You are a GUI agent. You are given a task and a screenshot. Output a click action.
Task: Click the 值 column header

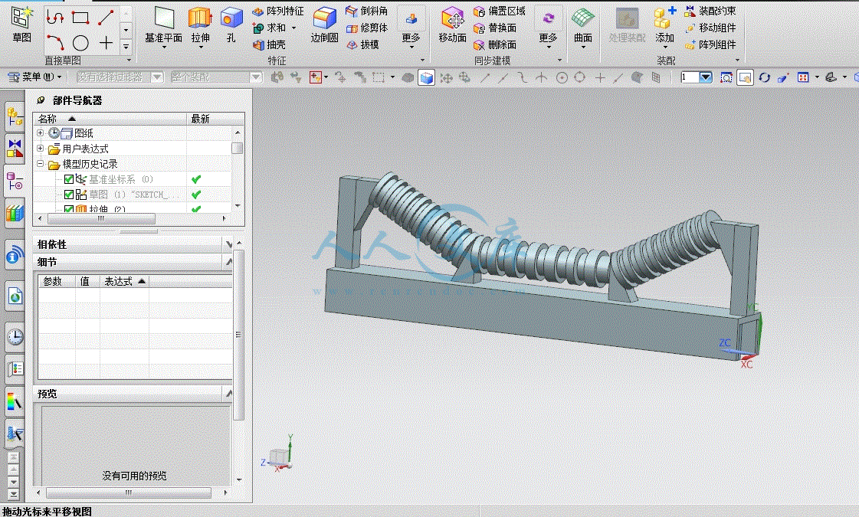[87, 282]
